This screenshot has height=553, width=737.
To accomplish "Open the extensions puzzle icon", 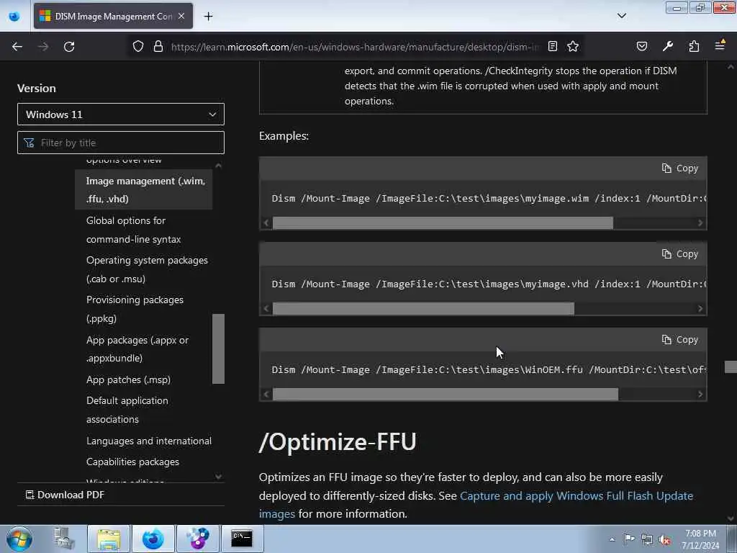I will pyautogui.click(x=694, y=46).
